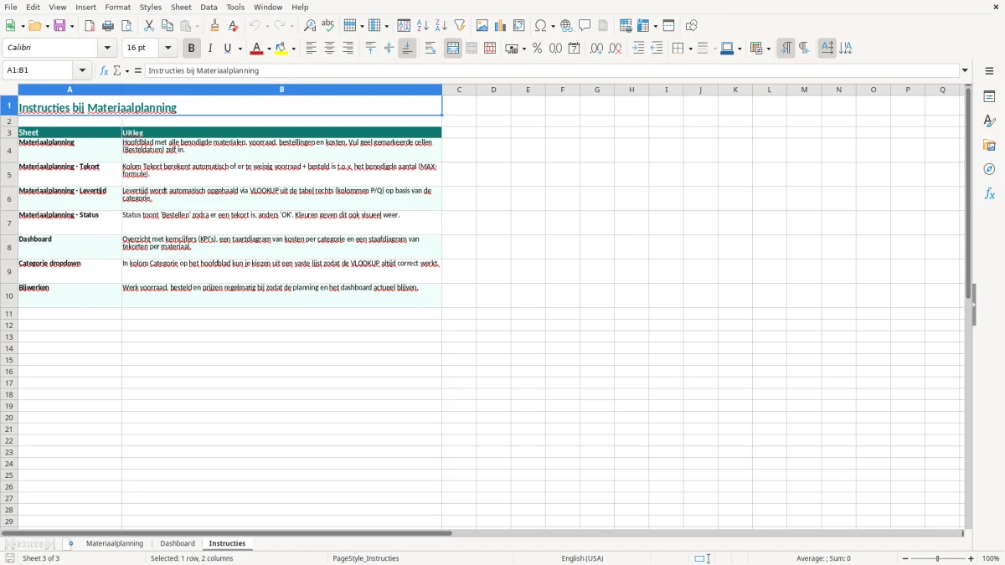Click in the formula input line
1005x565 pixels.
coord(553,71)
